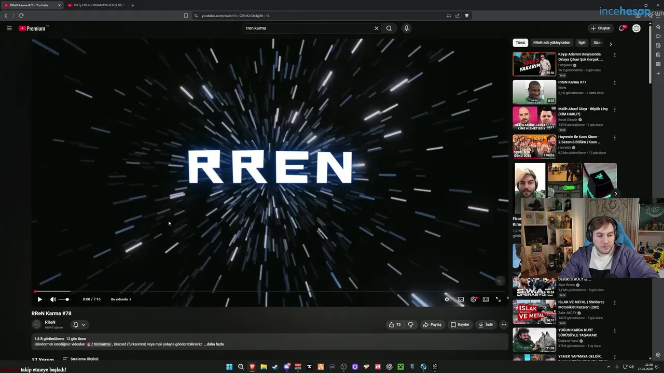Open the YouTube hamburger guide menu
664x373 pixels.
[x=9, y=28]
